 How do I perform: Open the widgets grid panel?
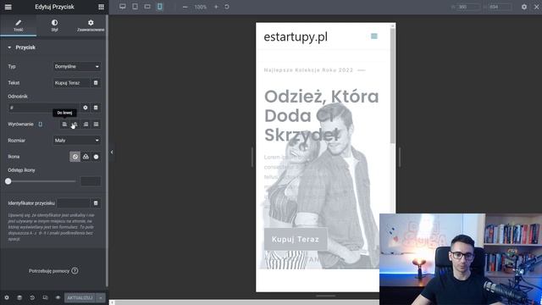[101, 7]
